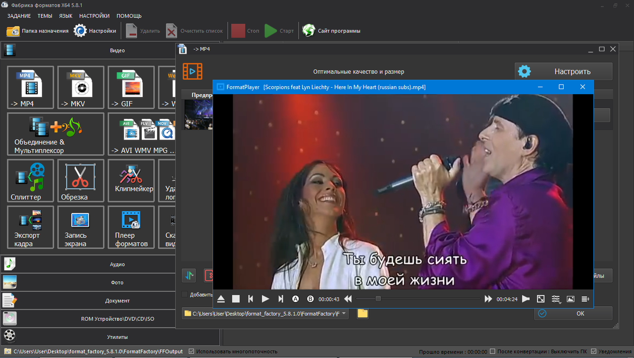Click the eject/open file button in FormatPlayer

[x=221, y=299]
